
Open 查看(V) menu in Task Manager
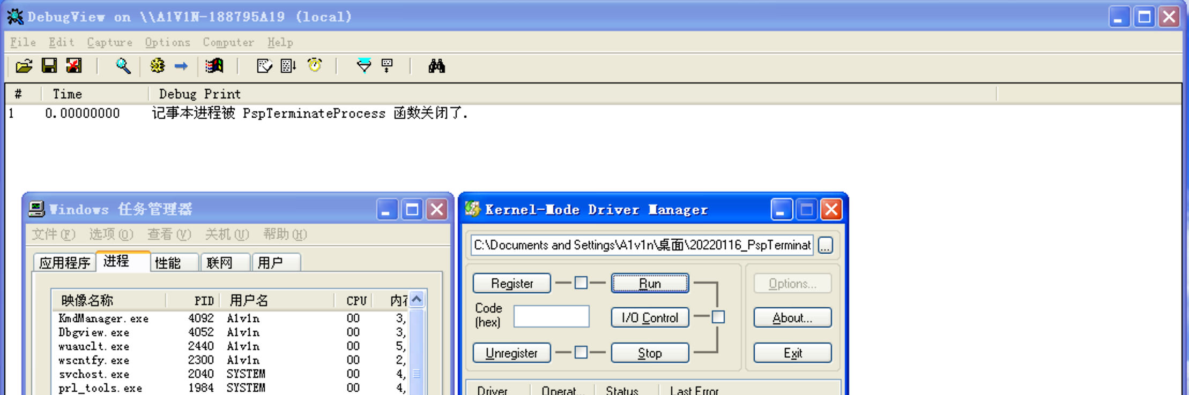click(x=169, y=234)
